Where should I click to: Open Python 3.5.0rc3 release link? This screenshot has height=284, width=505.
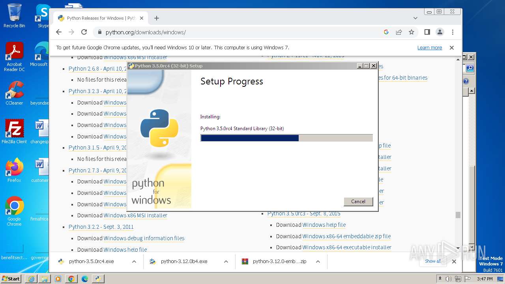304,213
